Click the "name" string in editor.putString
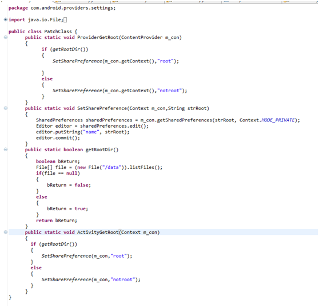 pos(91,132)
